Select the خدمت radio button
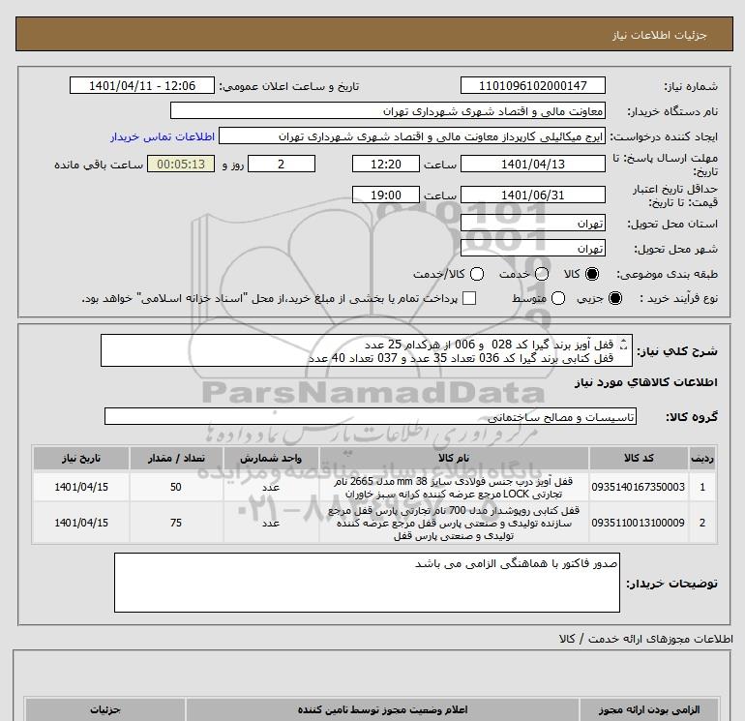 (x=542, y=274)
